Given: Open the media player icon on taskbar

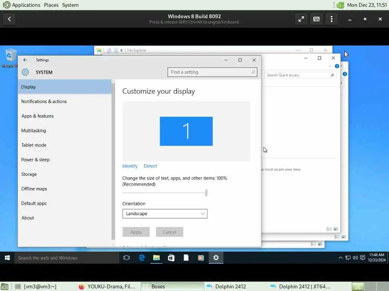Looking at the screenshot, I should click(201, 258).
